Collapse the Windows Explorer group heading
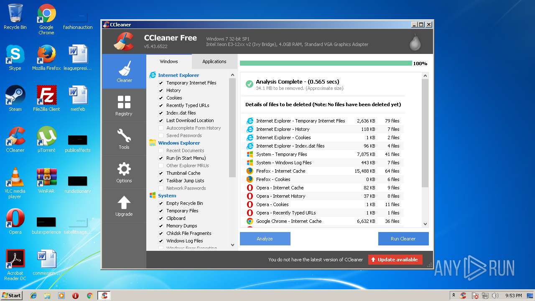The image size is (535, 301). pyautogui.click(x=179, y=143)
